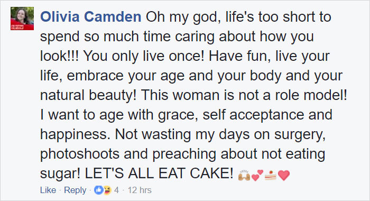The image size is (370, 201).
Task: Open Olivia Camden's profile via name
Action: click(90, 17)
